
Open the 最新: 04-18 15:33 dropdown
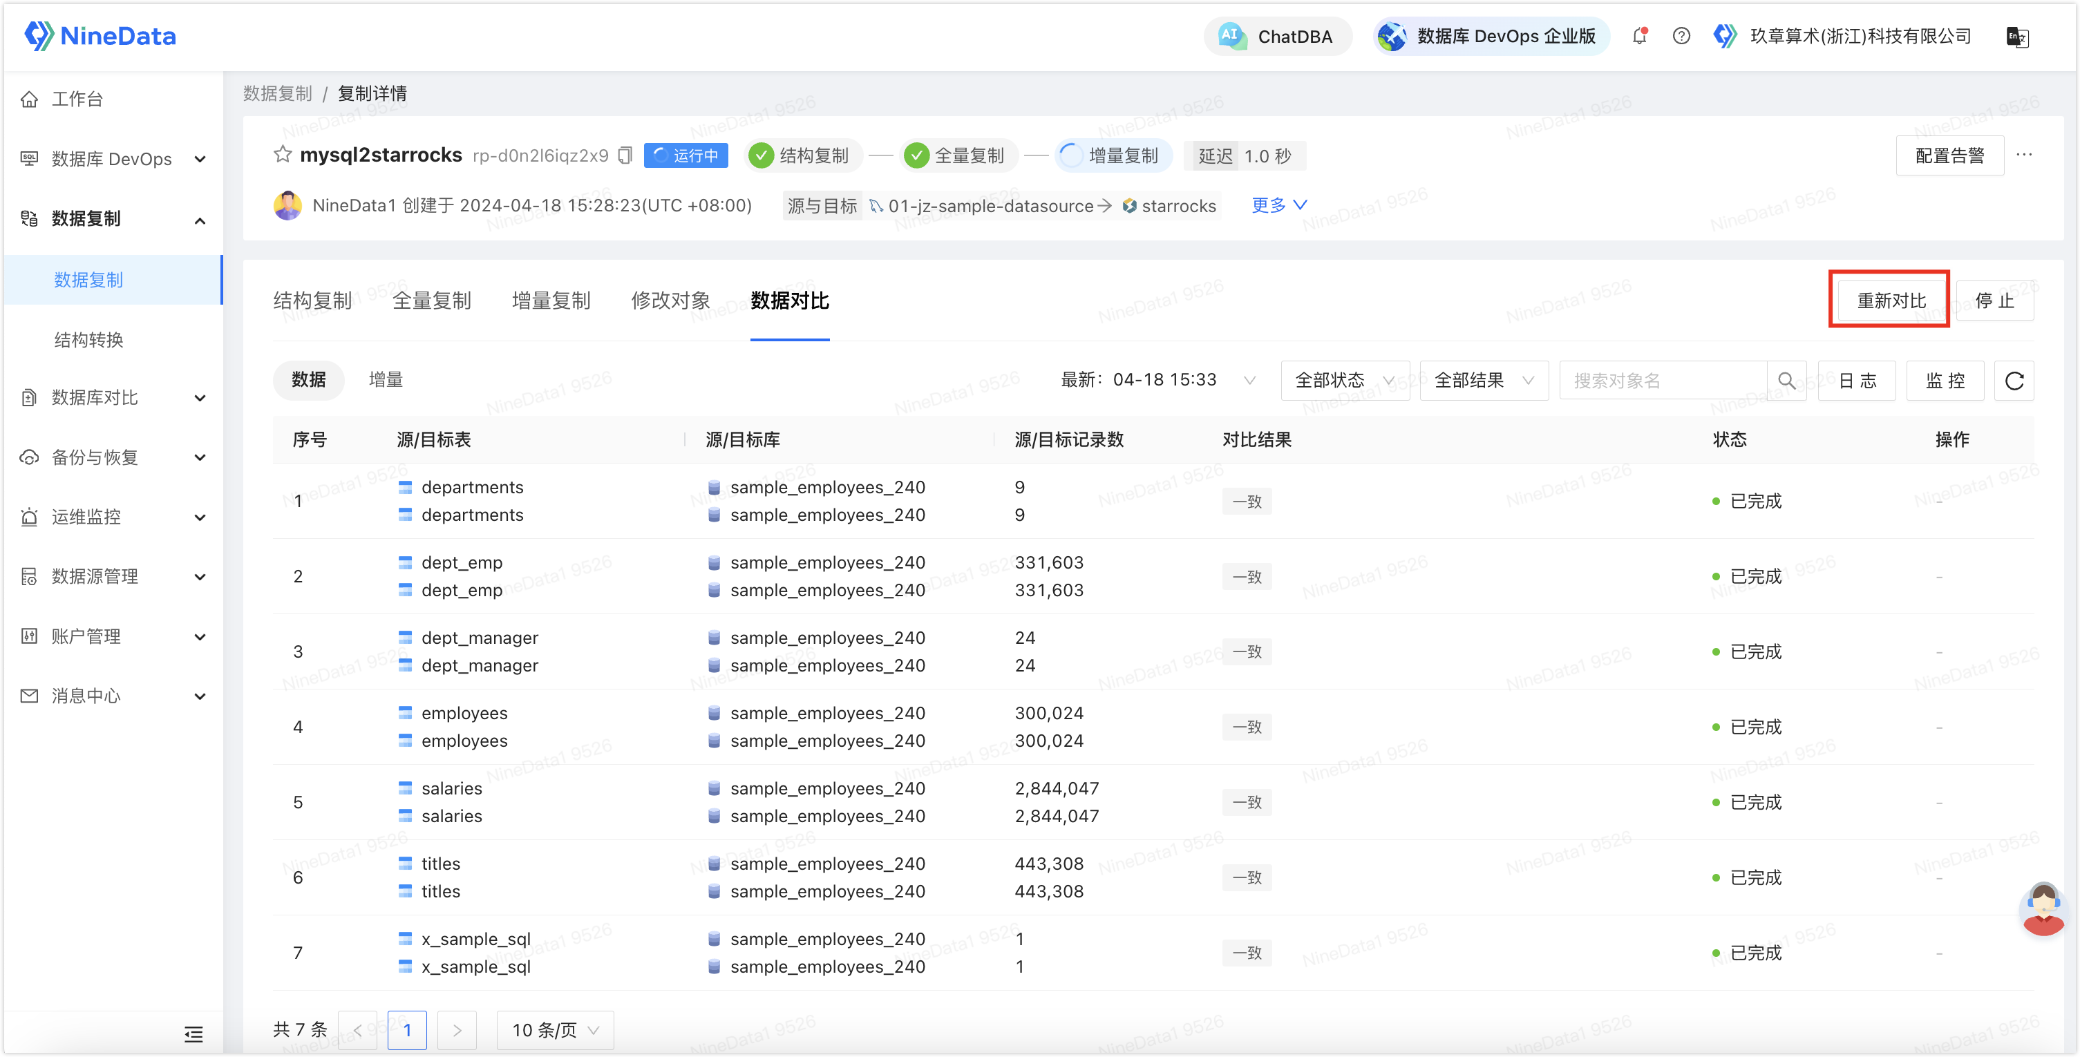pyautogui.click(x=1159, y=379)
